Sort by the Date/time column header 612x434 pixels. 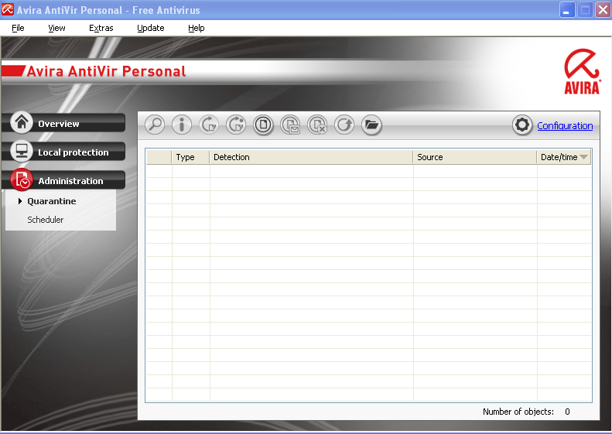[563, 157]
